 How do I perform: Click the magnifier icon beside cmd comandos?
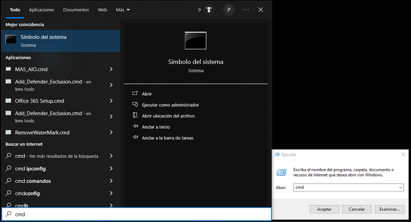8,181
